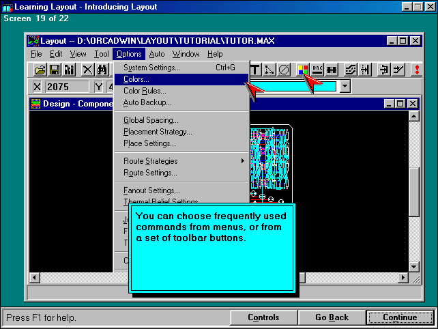438x329 pixels.
Task: Open the Auto menu
Action: [157, 54]
